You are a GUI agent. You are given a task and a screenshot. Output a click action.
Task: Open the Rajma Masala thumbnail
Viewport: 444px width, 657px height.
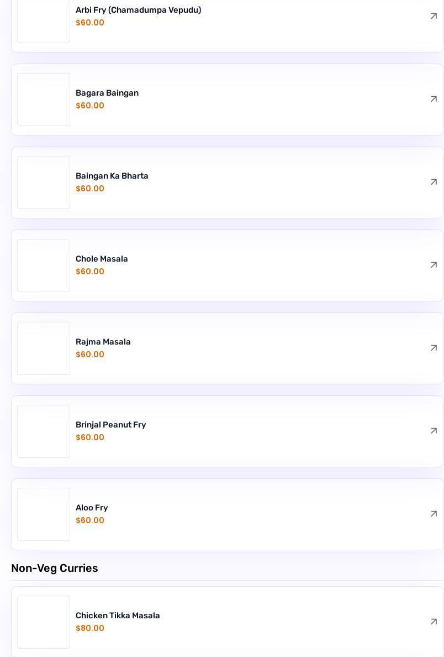pyautogui.click(x=44, y=348)
